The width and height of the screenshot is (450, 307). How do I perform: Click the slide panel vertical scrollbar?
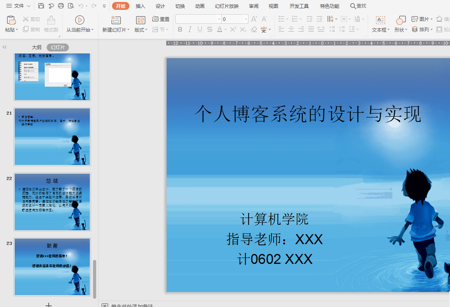(95, 279)
